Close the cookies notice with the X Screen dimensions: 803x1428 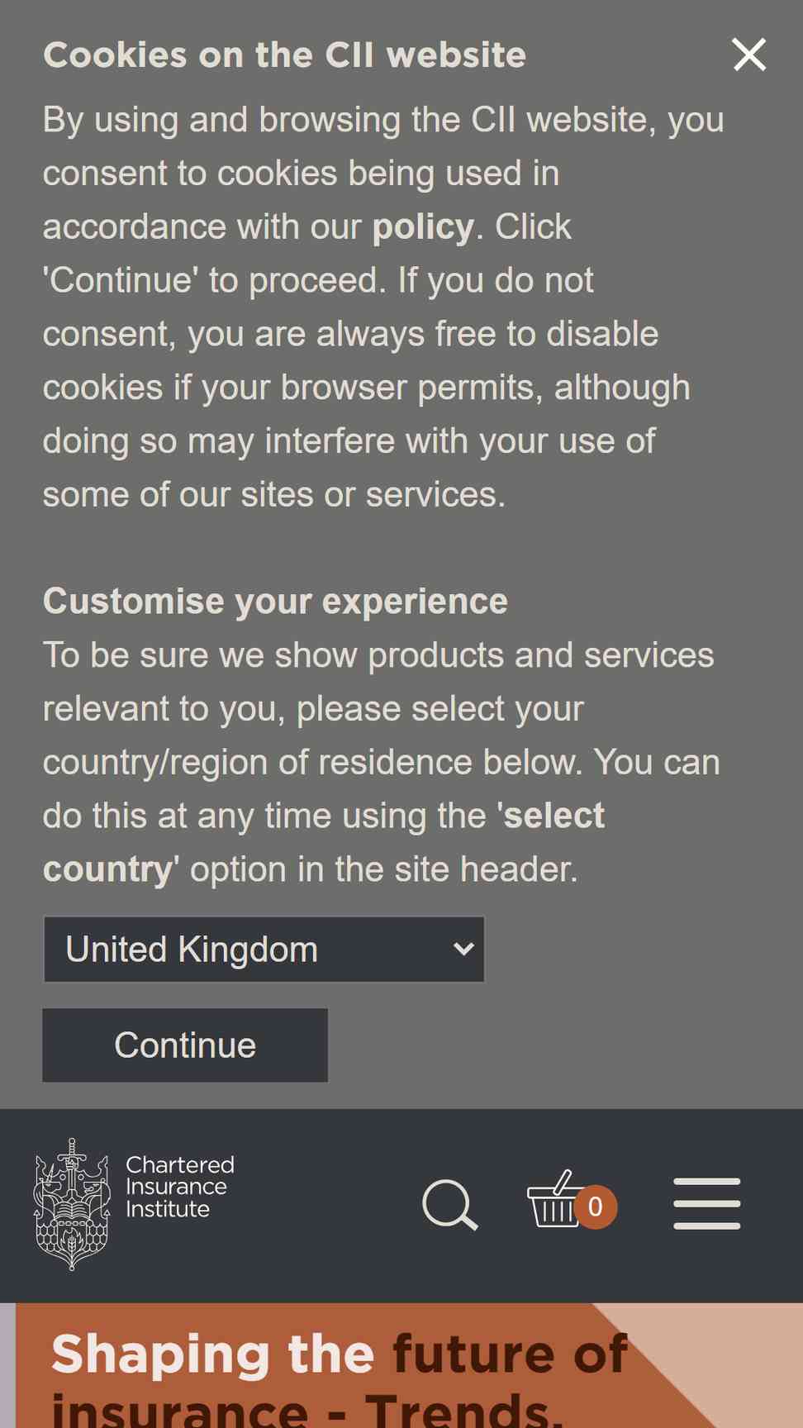(749, 55)
